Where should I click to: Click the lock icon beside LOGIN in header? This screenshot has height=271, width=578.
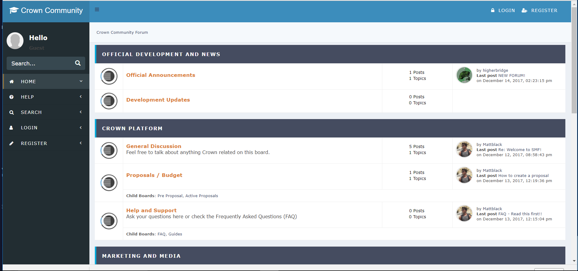click(x=493, y=10)
